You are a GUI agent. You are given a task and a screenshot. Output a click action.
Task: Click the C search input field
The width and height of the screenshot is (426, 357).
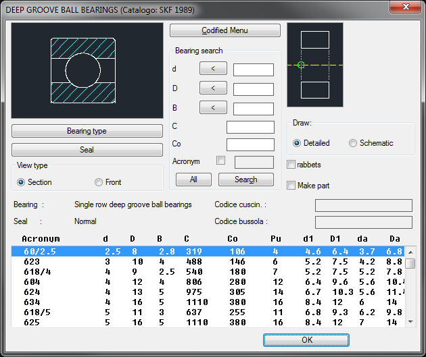click(x=250, y=127)
